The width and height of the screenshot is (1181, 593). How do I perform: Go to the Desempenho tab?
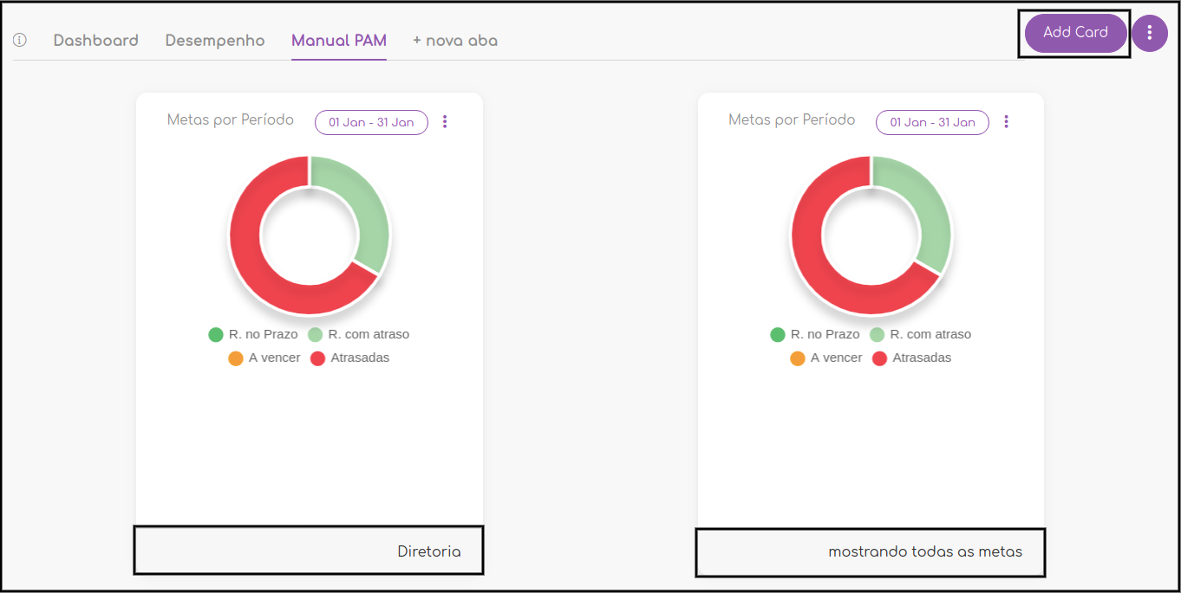[215, 41]
